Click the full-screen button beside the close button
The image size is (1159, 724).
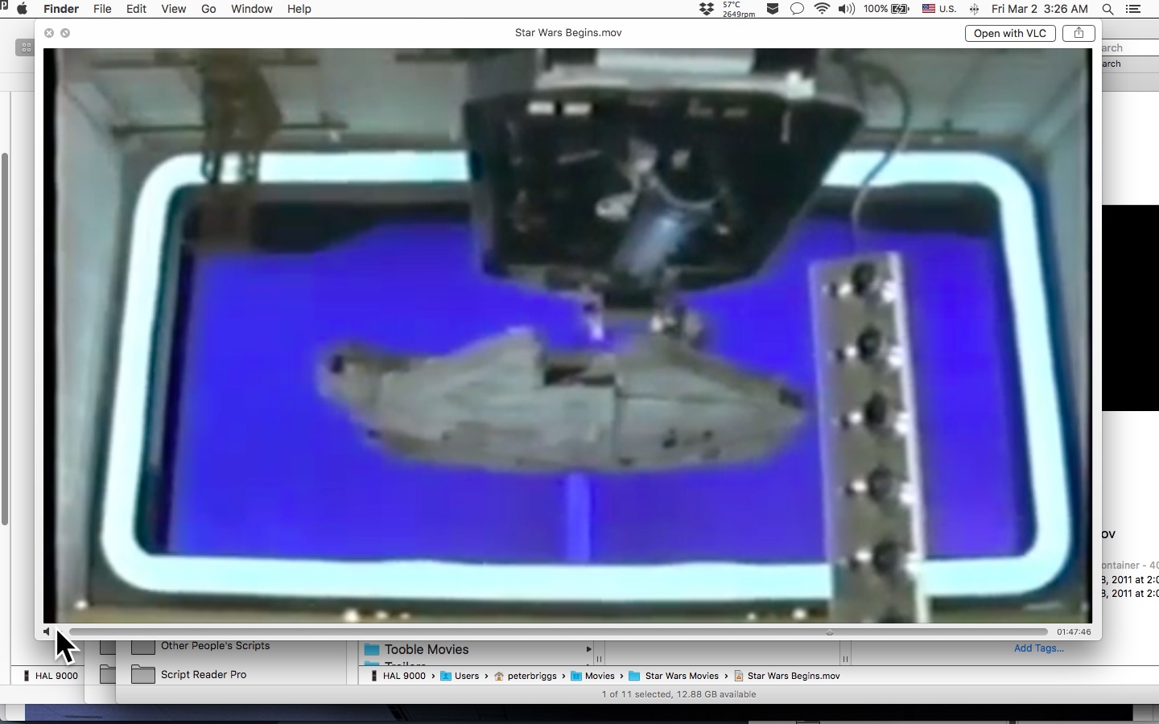click(65, 33)
